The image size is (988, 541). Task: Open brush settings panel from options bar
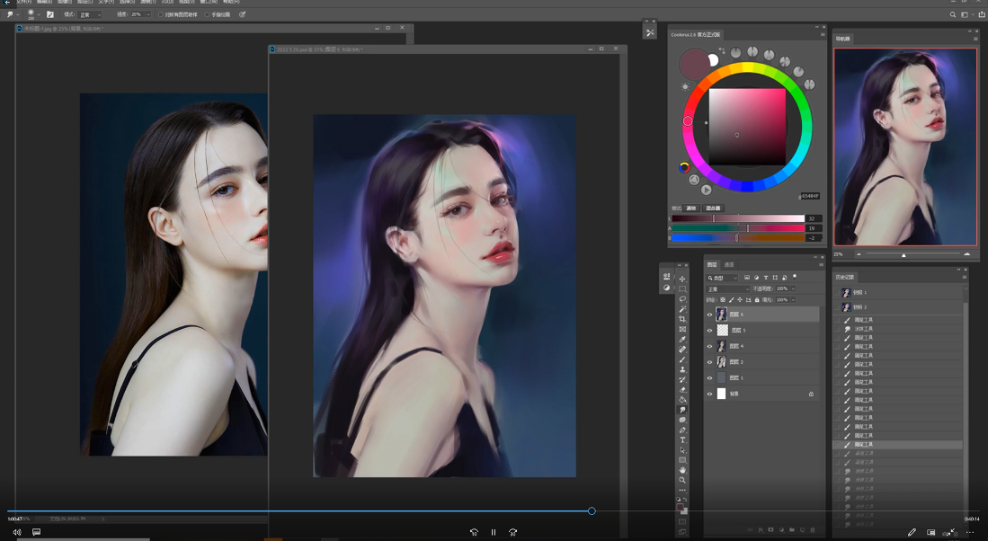49,14
